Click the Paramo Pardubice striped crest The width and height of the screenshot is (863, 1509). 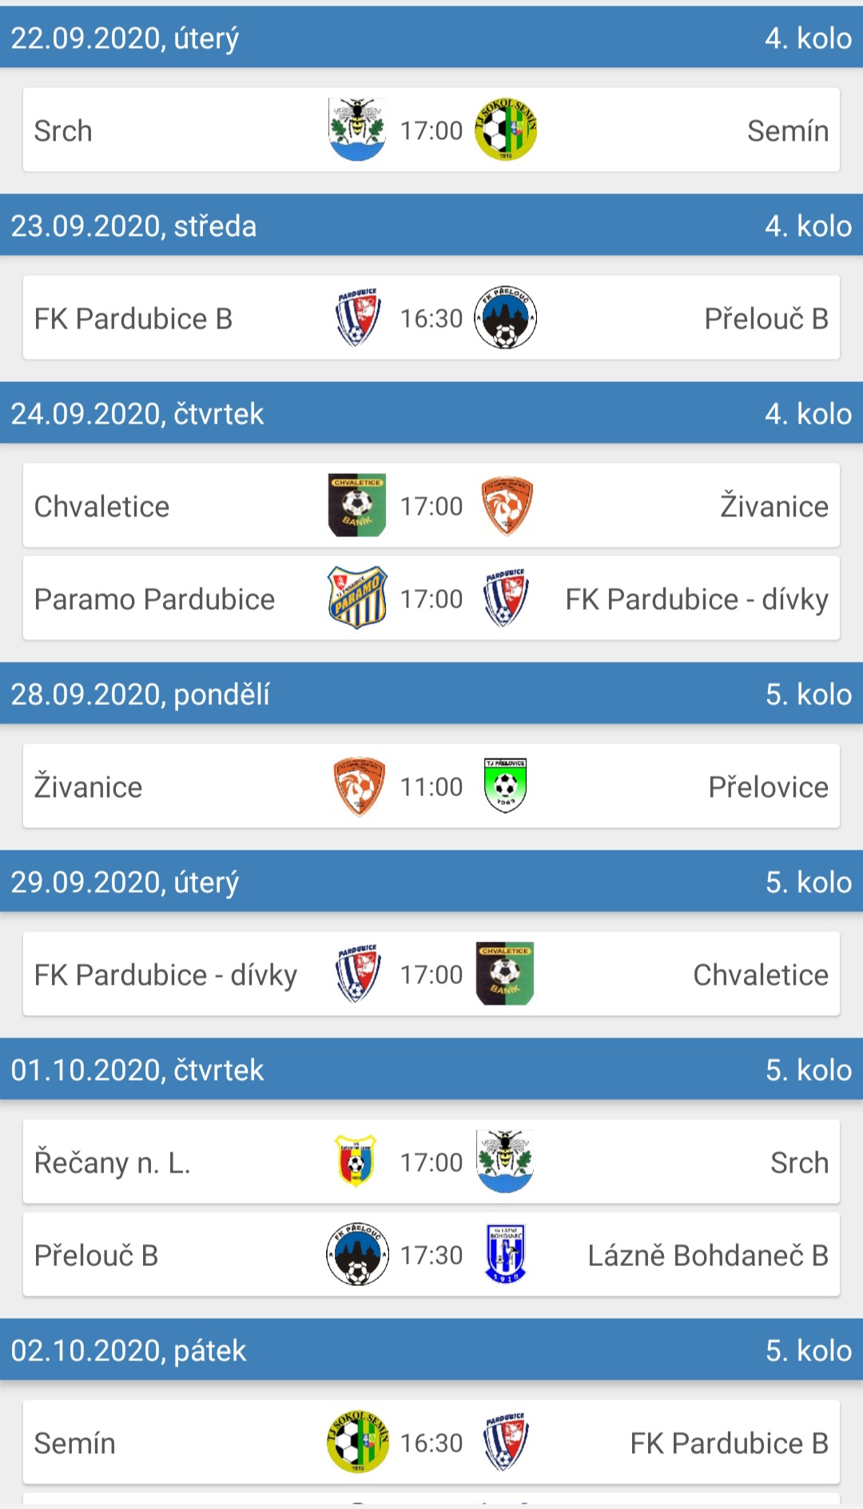[357, 598]
